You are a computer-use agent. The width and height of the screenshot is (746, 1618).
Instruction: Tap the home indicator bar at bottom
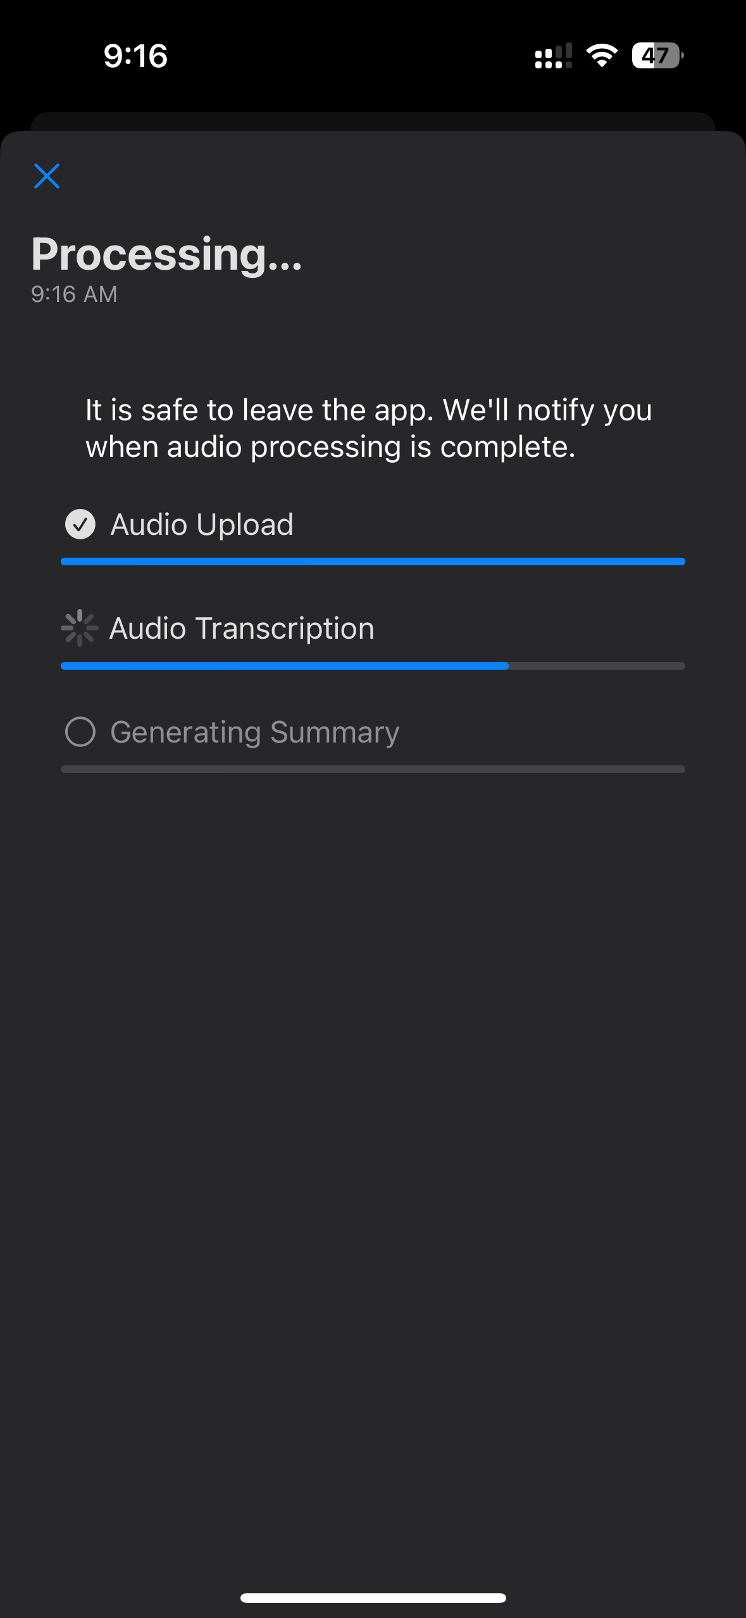pyautogui.click(x=373, y=1598)
